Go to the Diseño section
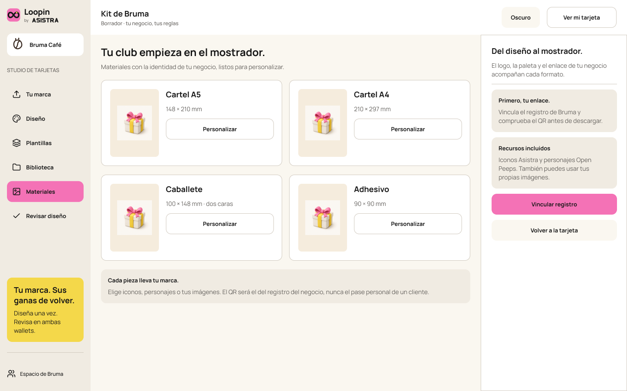The height and width of the screenshot is (391, 627). [x=45, y=119]
